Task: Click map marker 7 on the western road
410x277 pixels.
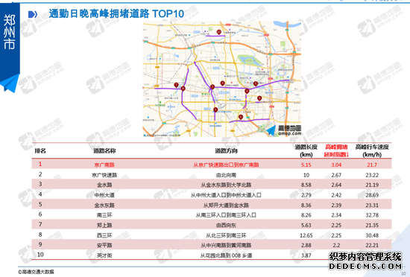Action: tap(176, 85)
